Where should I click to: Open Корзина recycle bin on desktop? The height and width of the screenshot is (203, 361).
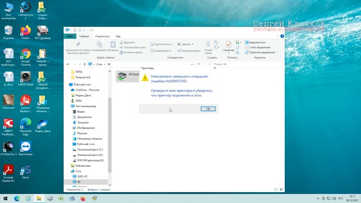[x=8, y=32]
